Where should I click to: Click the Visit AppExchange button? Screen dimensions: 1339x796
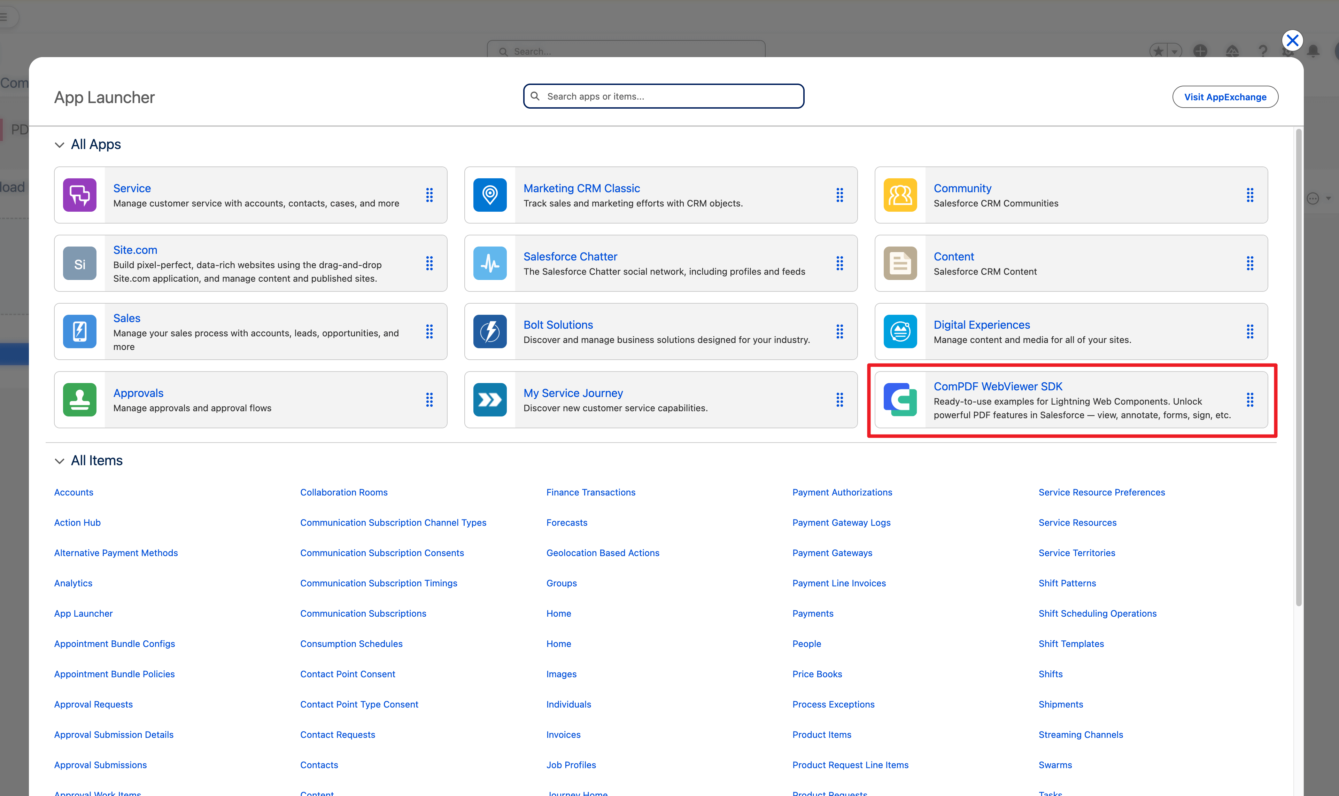click(1225, 96)
